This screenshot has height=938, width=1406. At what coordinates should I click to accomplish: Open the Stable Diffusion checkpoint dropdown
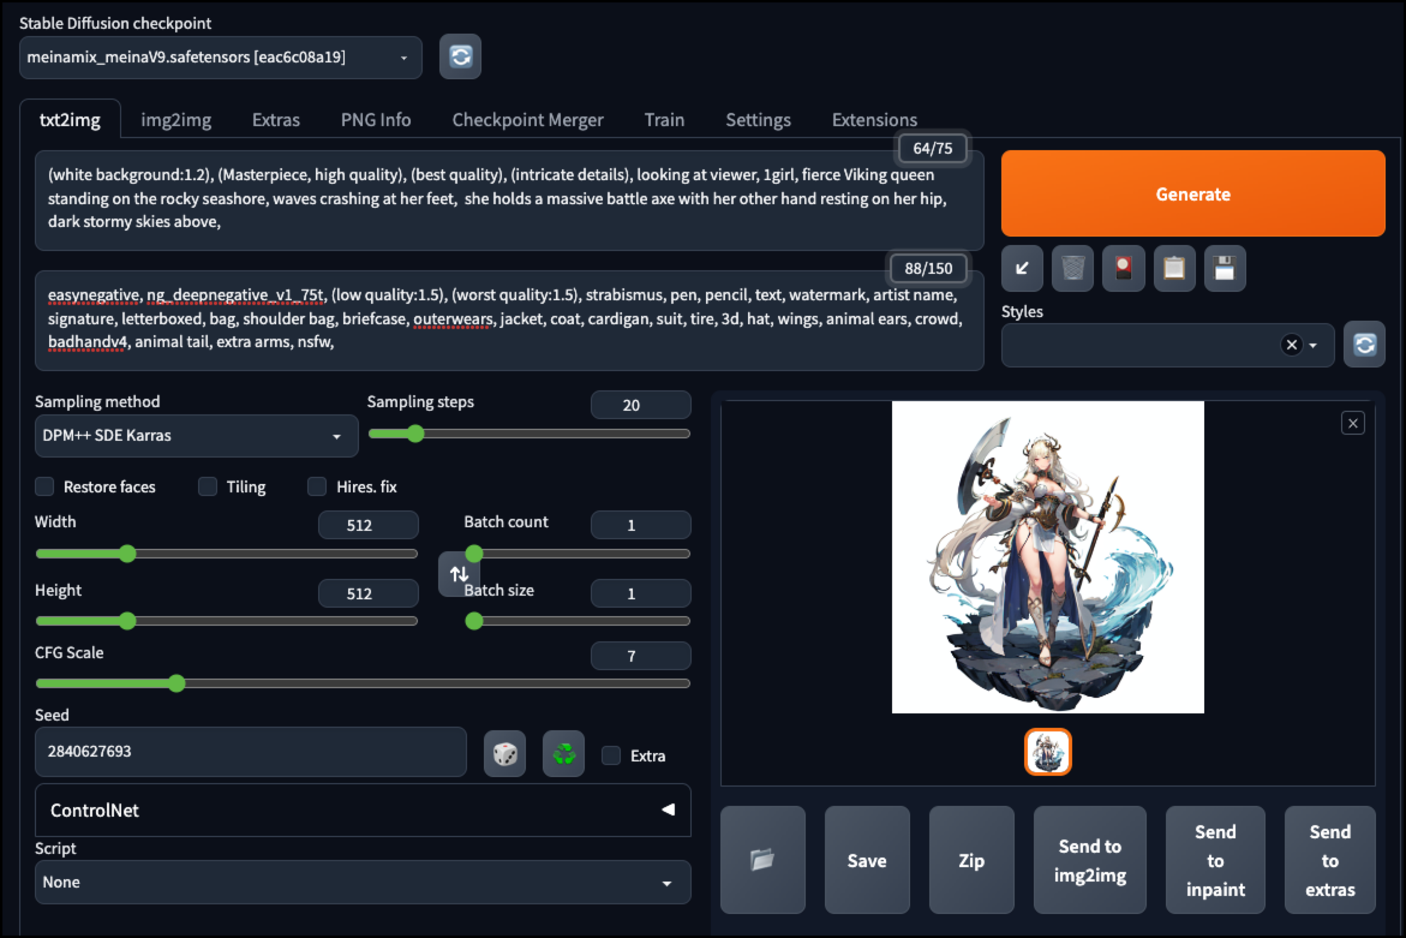click(220, 58)
